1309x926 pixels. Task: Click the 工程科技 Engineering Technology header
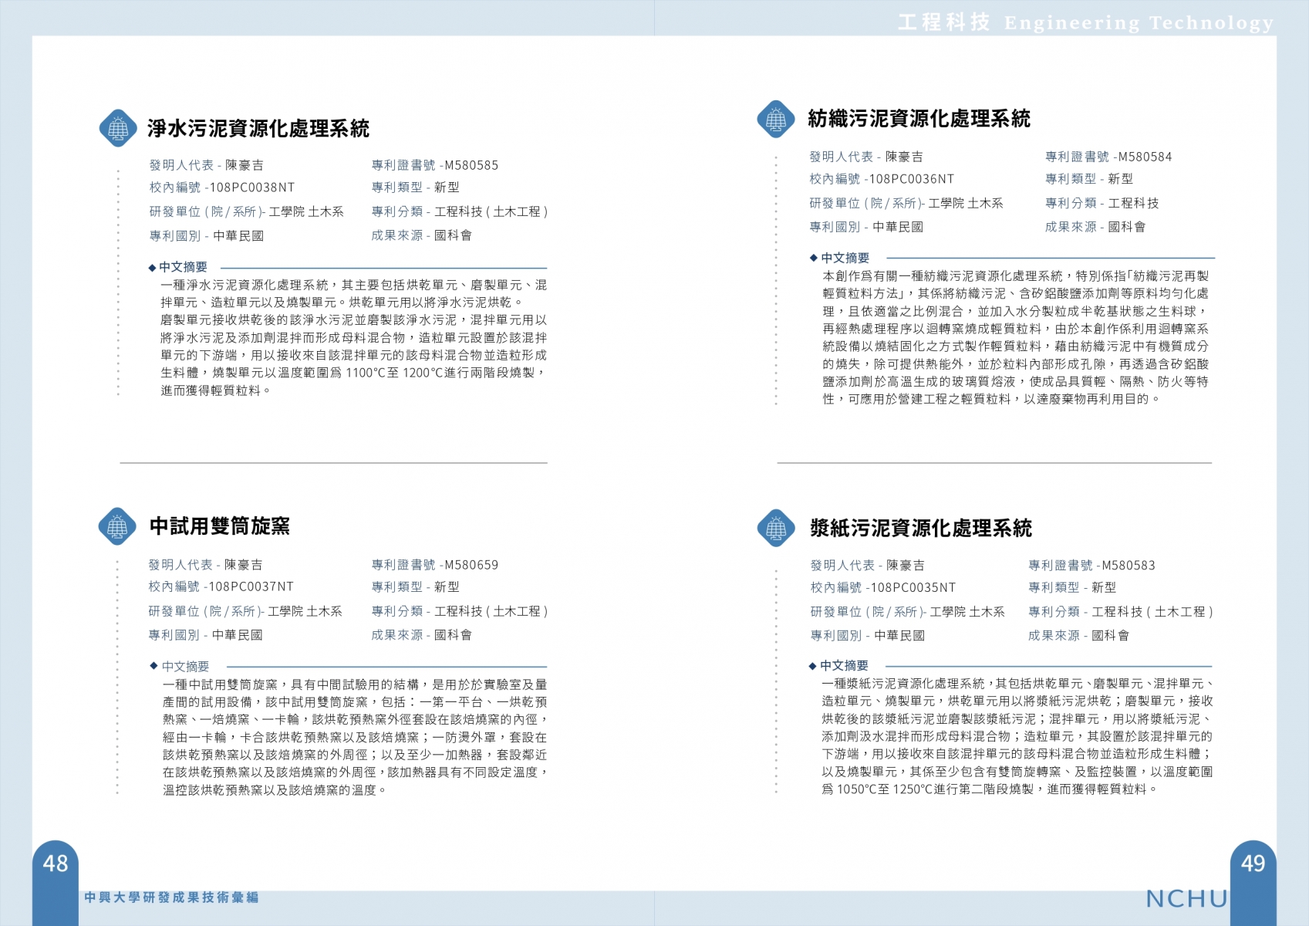[1085, 22]
